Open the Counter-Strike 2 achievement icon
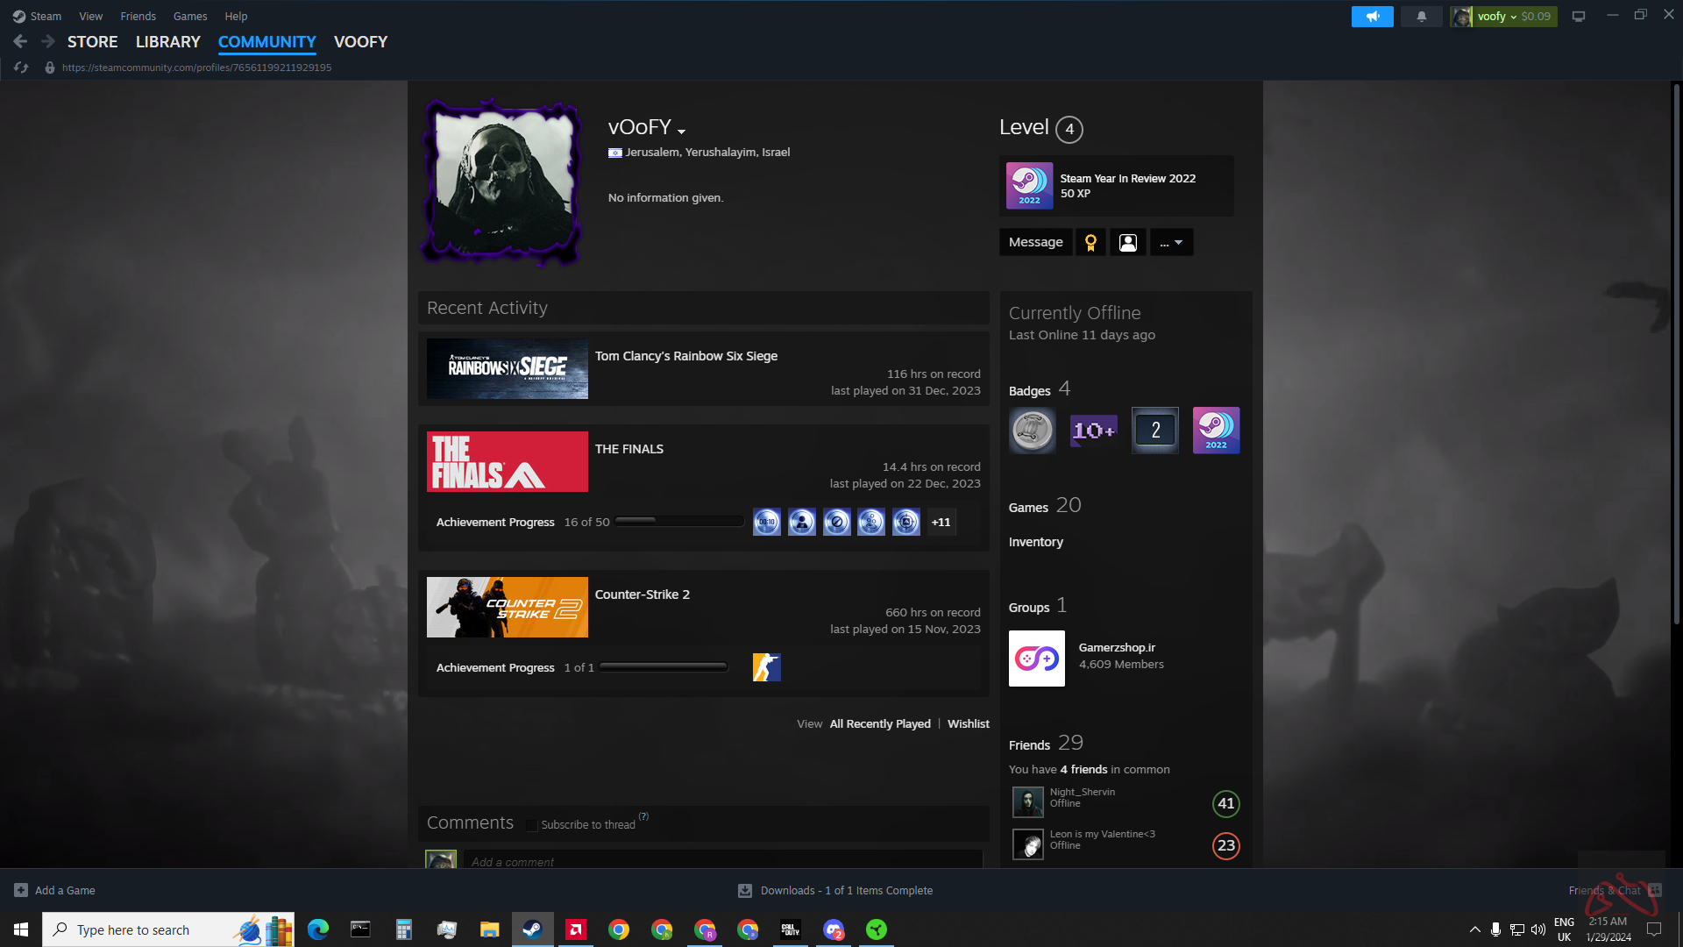The height and width of the screenshot is (947, 1683). pyautogui.click(x=766, y=667)
